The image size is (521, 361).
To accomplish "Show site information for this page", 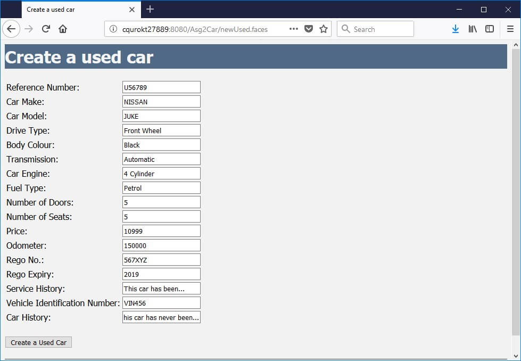I will click(x=113, y=29).
